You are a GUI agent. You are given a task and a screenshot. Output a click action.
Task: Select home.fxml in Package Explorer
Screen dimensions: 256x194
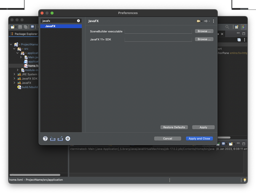(33, 66)
